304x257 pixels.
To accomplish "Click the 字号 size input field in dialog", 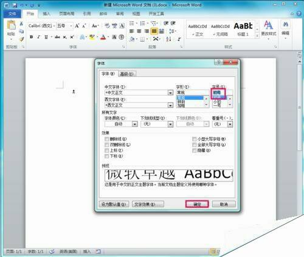I will pos(223,93).
